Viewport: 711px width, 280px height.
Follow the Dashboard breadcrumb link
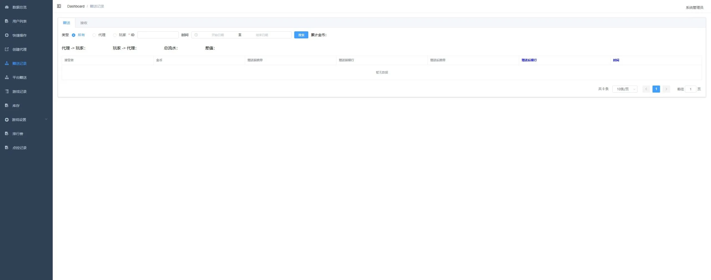[x=76, y=6]
